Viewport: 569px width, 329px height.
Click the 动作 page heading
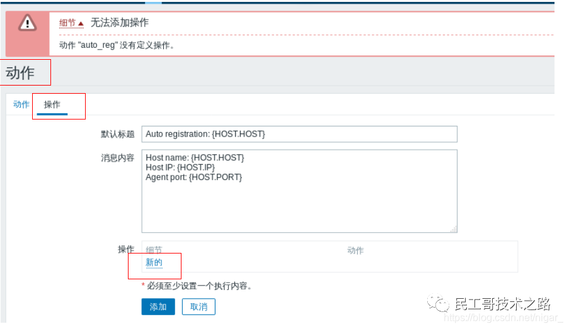coord(20,73)
